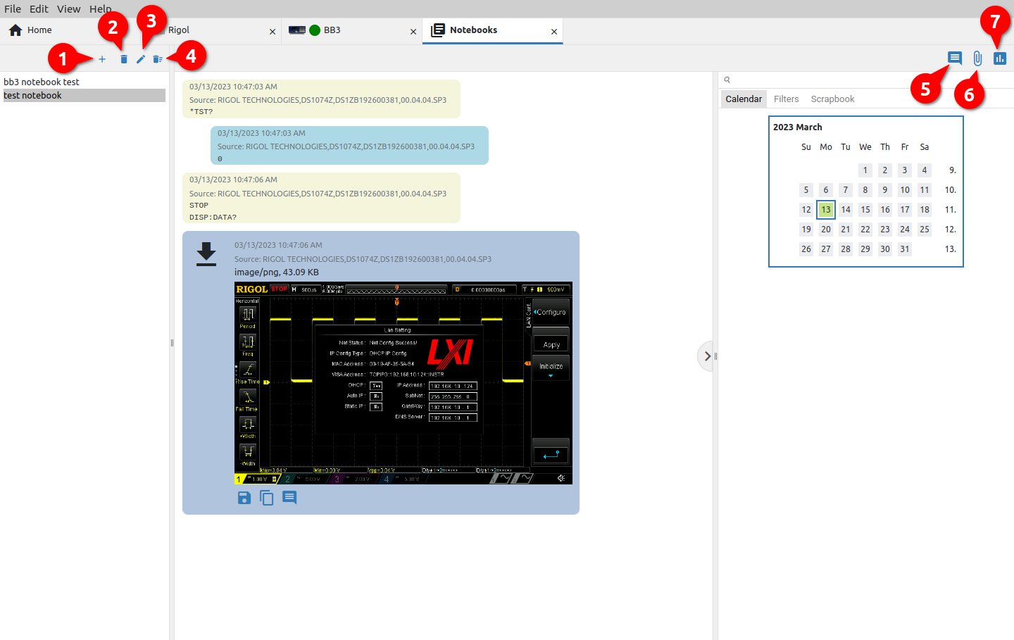Collapse the right panel with chevron
This screenshot has height=640, width=1014.
click(707, 356)
